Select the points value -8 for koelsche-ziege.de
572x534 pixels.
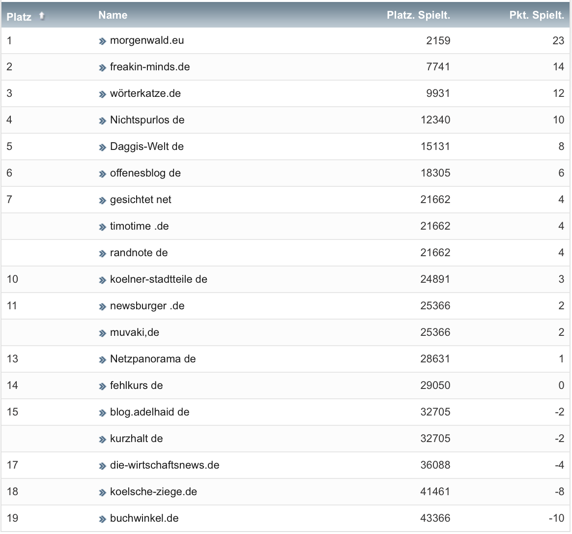point(560,492)
